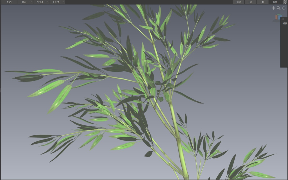This screenshot has height=180, width=288.
Task: Switch to the 編集 edit tab
Action: tap(285, 23)
